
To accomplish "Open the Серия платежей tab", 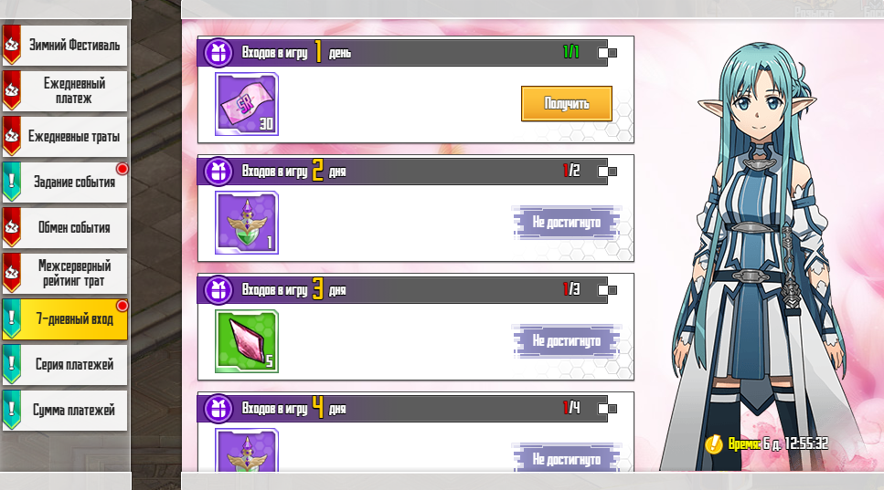I will (x=65, y=365).
